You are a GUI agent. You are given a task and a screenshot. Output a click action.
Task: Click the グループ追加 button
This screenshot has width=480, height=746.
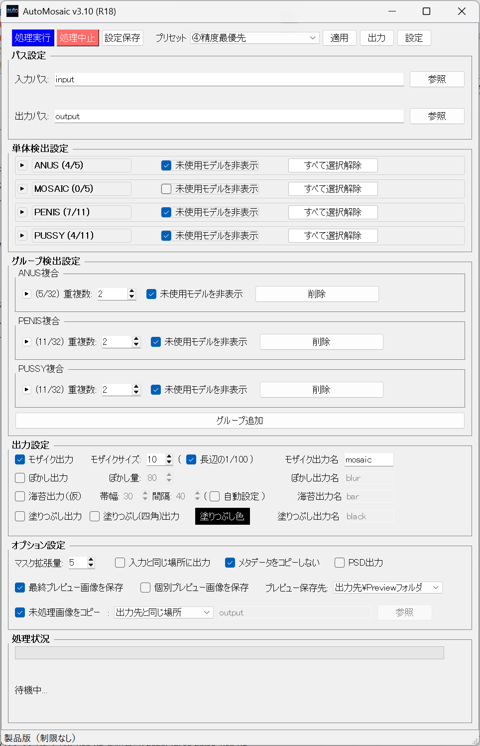(240, 421)
